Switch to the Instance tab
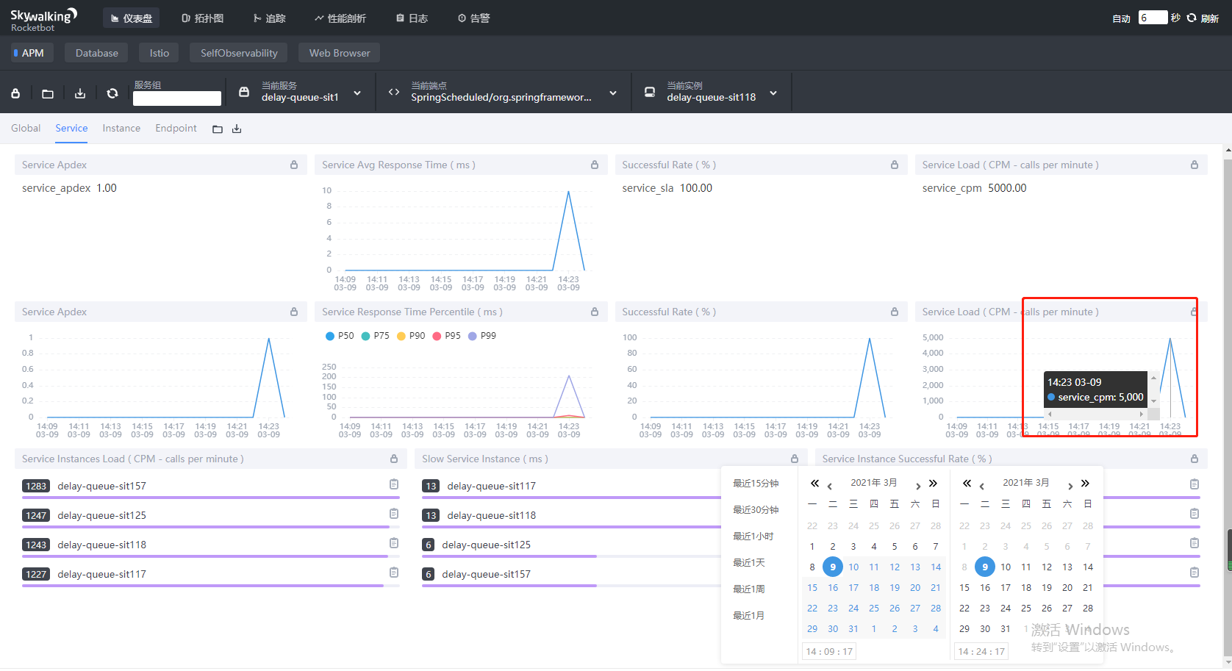Viewport: 1232px width, 671px height. (x=121, y=128)
